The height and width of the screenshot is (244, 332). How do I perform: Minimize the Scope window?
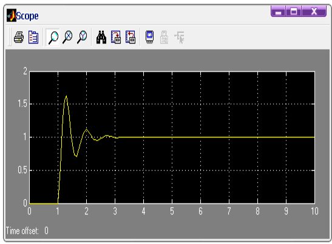(278, 11)
